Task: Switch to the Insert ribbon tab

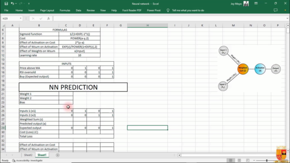Action: coord(31,10)
